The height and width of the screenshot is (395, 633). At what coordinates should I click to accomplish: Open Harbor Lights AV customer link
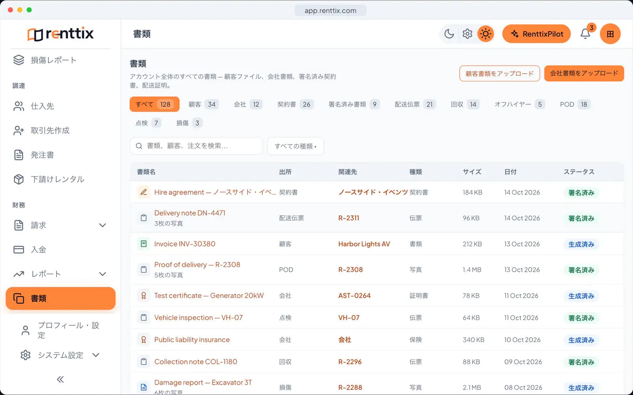pos(364,244)
